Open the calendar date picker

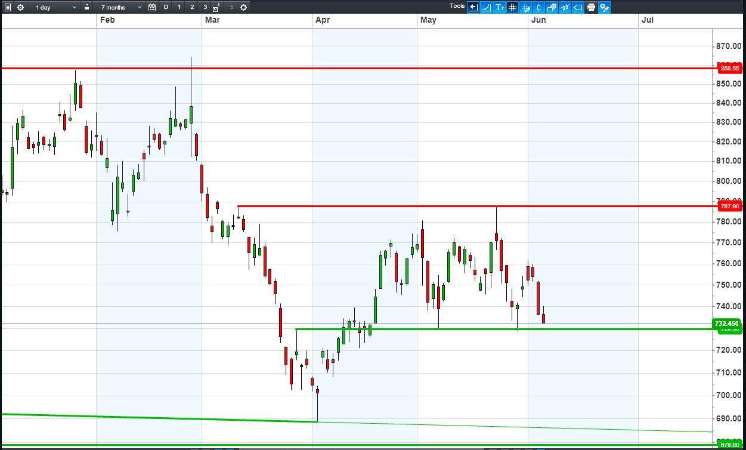click(x=152, y=7)
